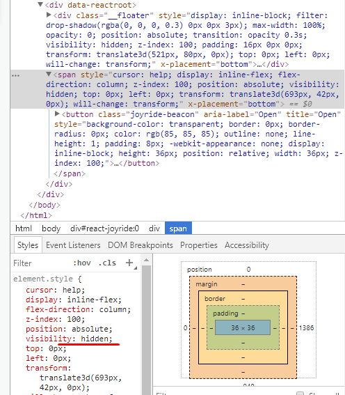Click the closing </html> tag line

pyautogui.click(x=36, y=215)
